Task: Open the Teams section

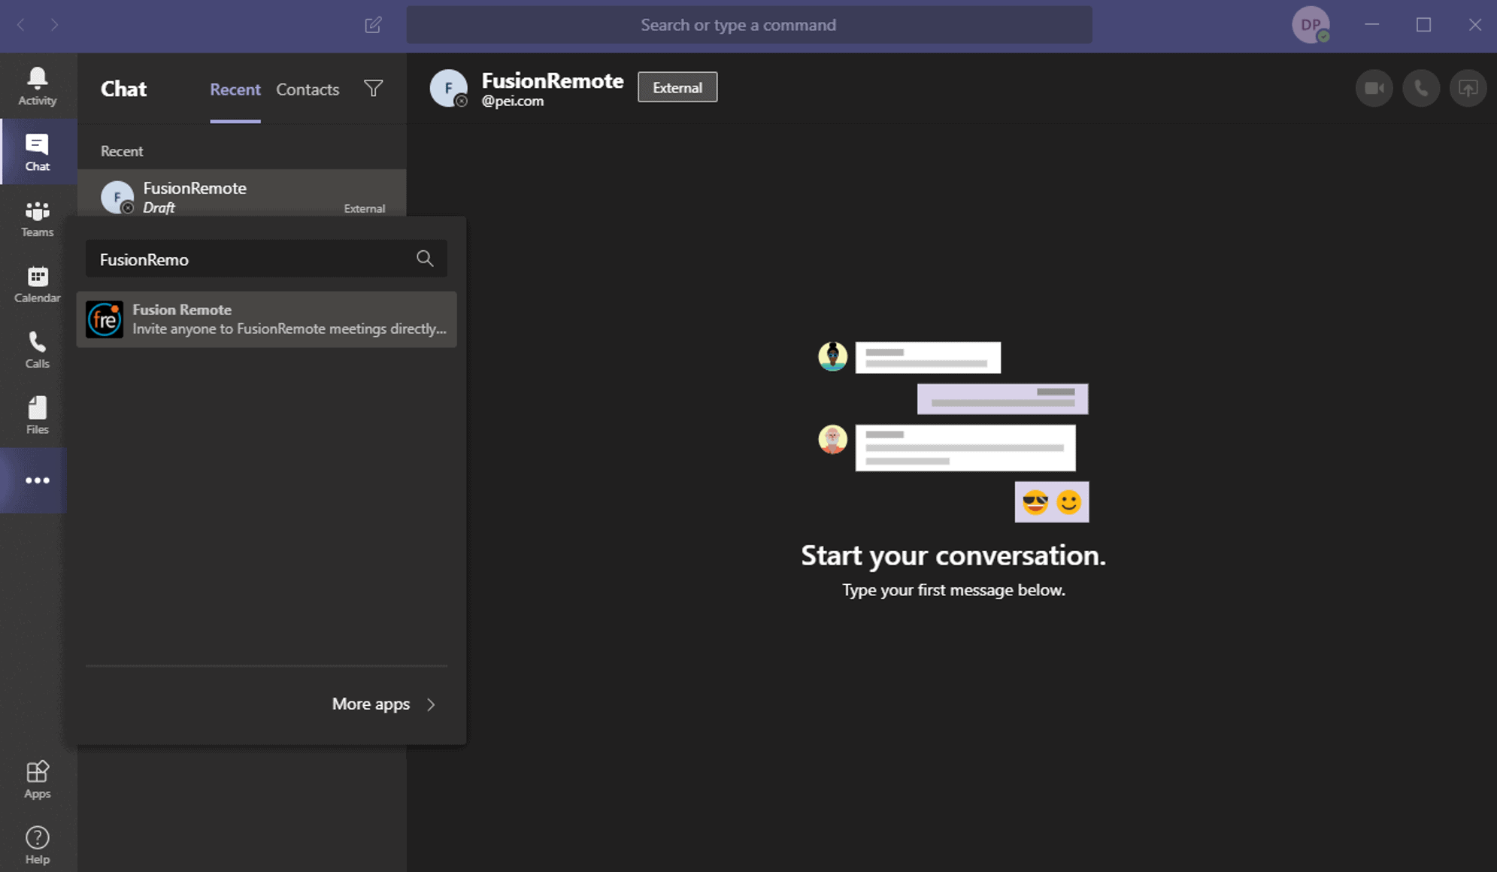Action: pyautogui.click(x=37, y=218)
